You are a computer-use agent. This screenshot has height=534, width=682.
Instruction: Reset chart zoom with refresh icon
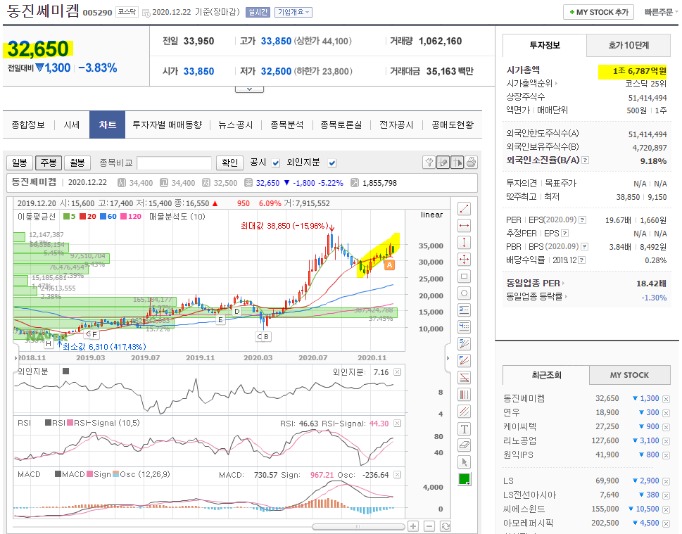446,526
